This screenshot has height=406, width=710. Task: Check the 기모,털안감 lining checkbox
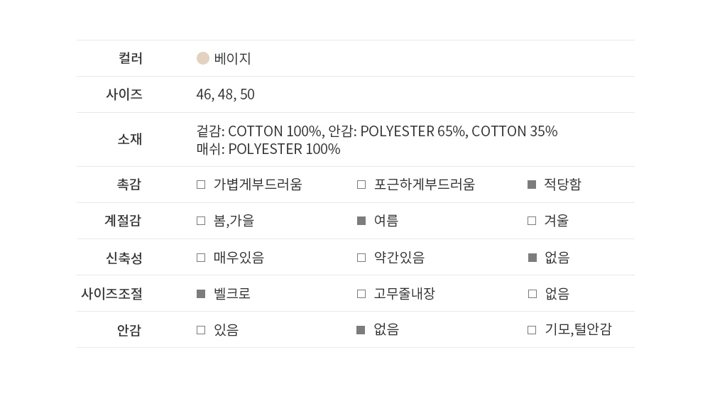[x=532, y=330]
